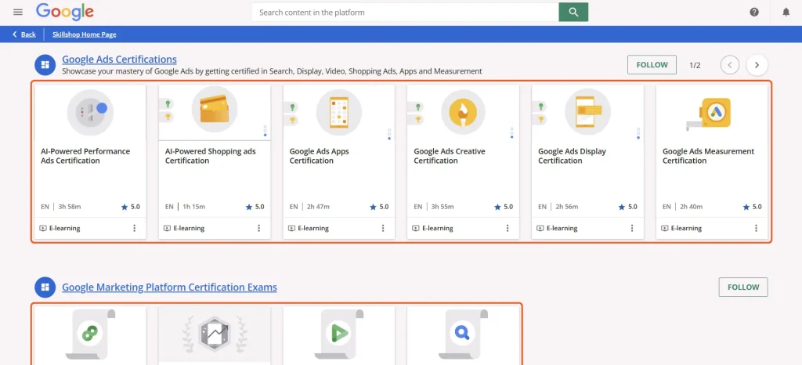This screenshot has height=365, width=802.
Task: Open Google Marketing Platform Certification Exams link
Action: pyautogui.click(x=169, y=287)
